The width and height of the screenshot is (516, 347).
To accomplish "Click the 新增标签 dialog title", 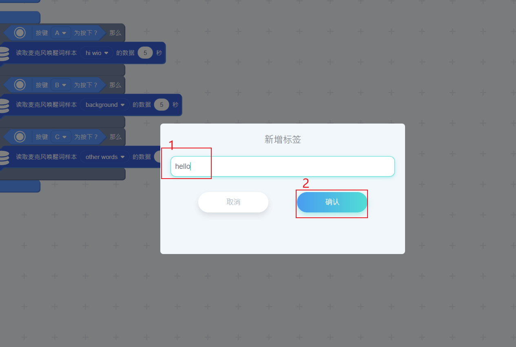I will pos(283,139).
